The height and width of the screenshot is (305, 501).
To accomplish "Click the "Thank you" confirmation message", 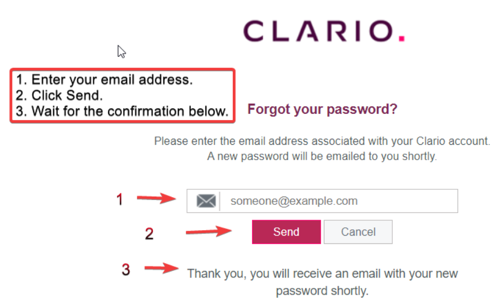I will tap(322, 281).
